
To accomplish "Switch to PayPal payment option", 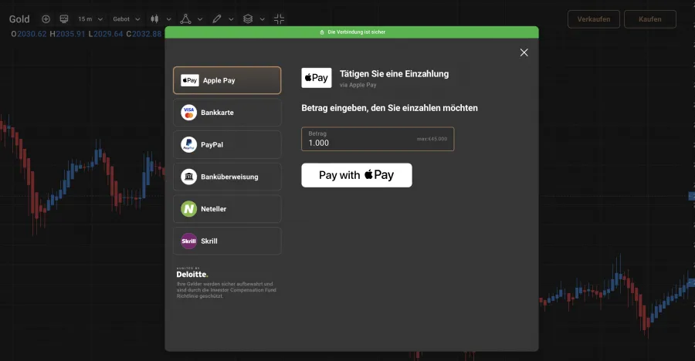I will point(227,144).
